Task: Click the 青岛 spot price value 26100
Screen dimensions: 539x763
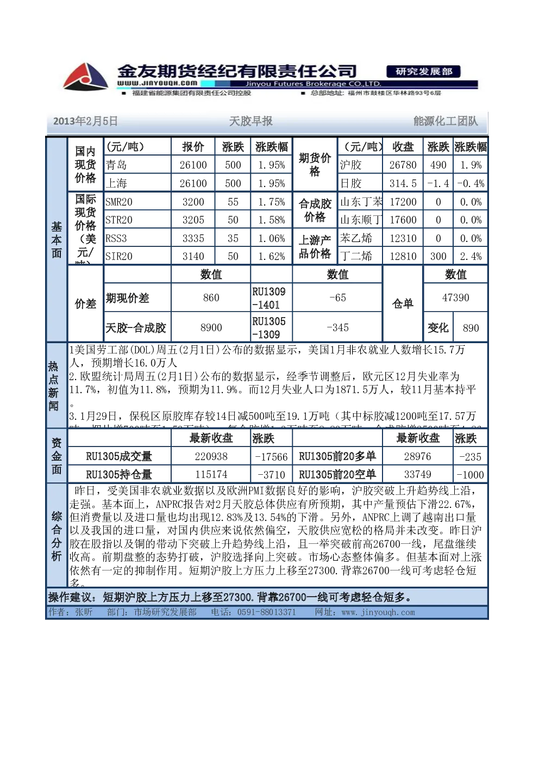Action: pos(193,165)
